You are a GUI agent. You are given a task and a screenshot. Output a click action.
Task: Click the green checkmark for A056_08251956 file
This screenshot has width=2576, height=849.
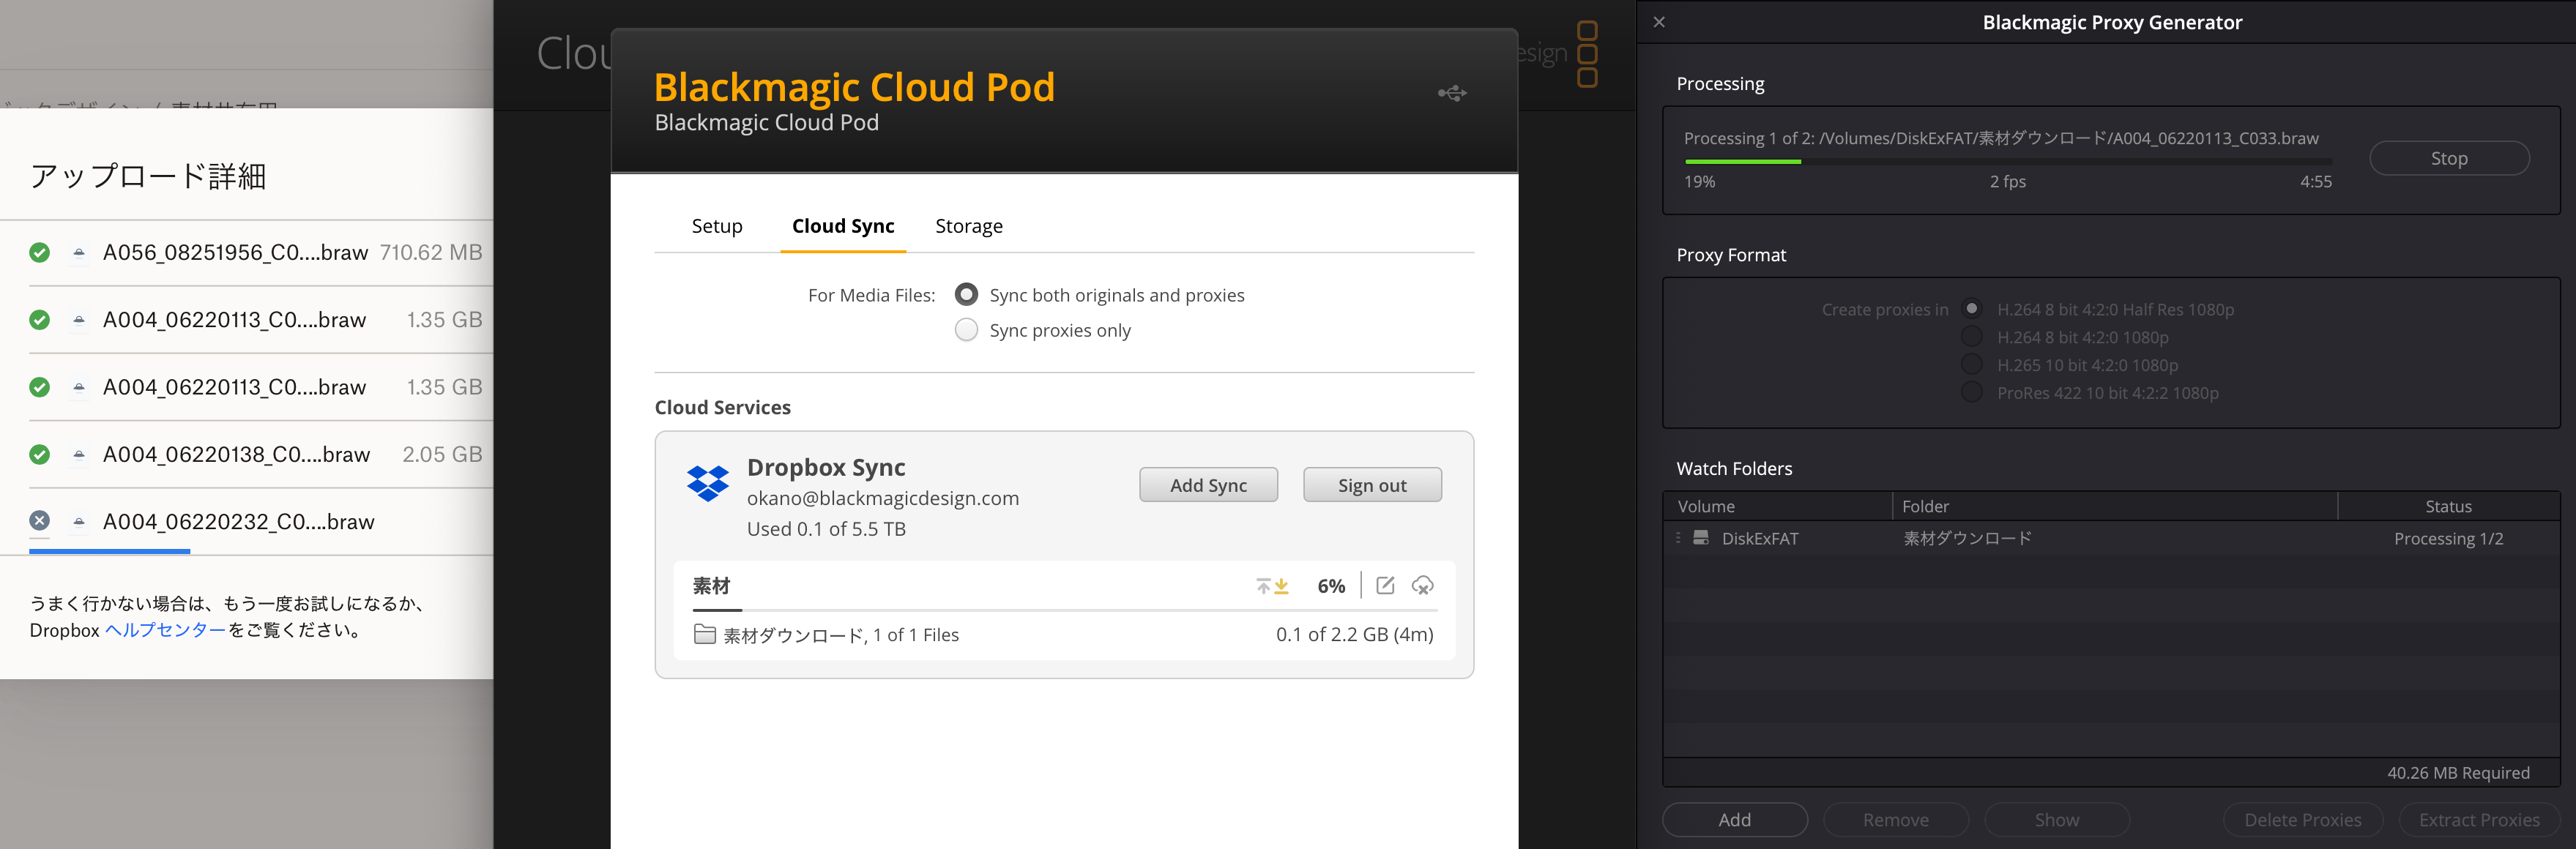pyautogui.click(x=39, y=252)
